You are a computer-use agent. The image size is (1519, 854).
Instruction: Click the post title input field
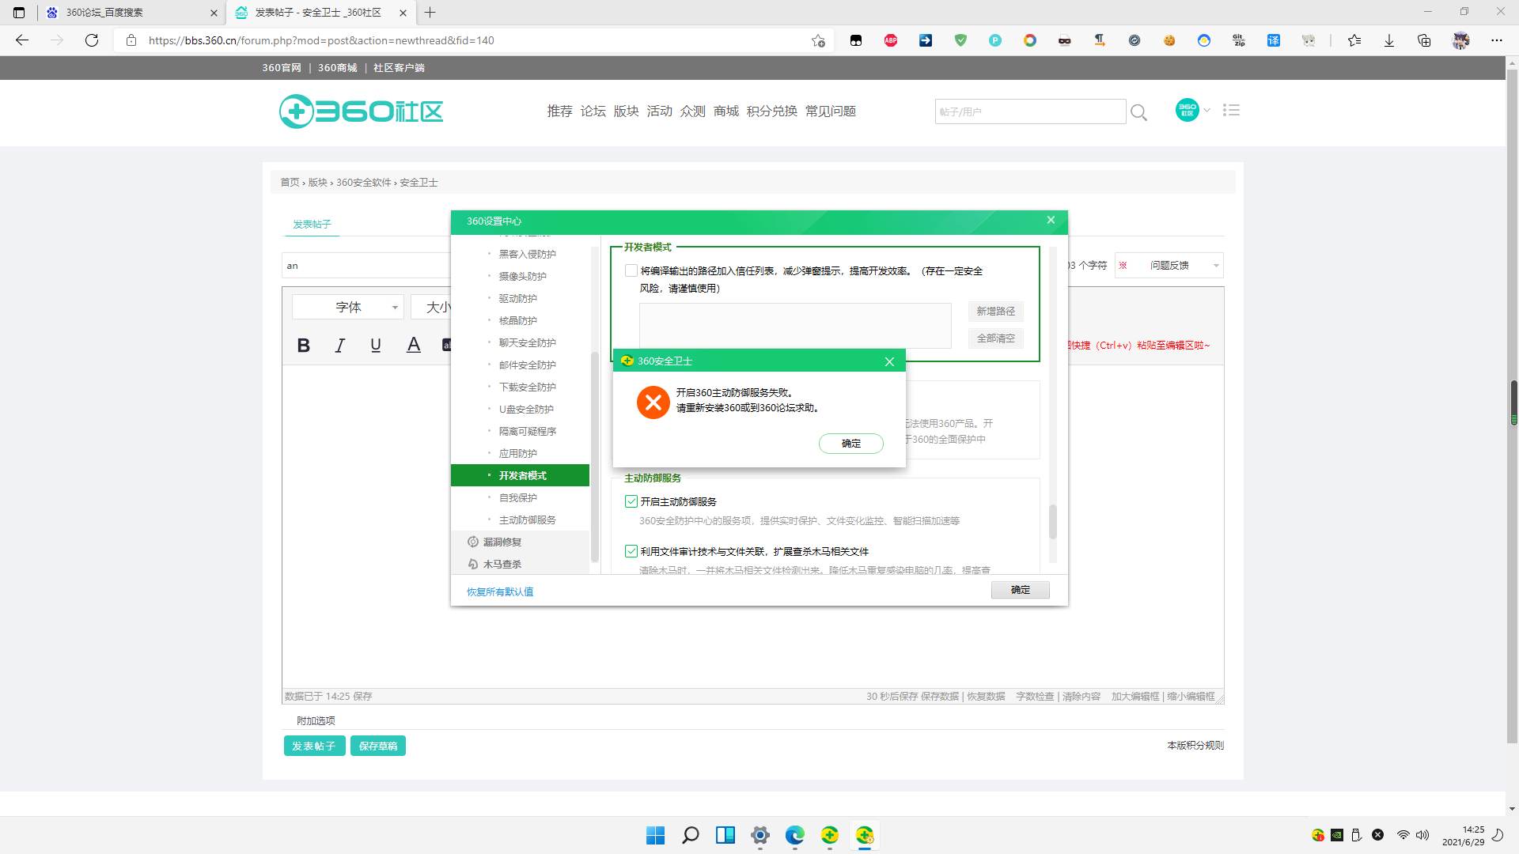click(366, 266)
